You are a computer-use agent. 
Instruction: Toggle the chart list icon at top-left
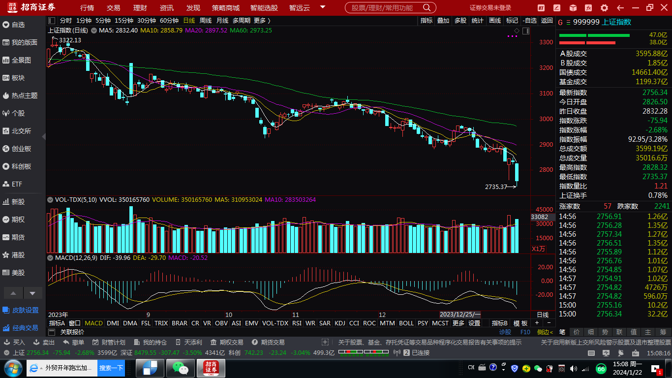tap(52, 21)
